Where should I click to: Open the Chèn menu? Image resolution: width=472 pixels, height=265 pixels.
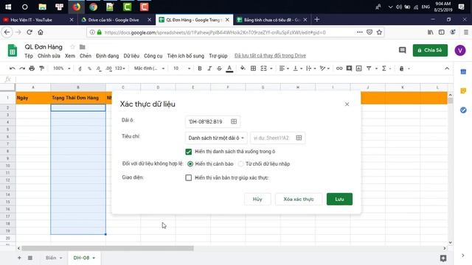point(86,56)
